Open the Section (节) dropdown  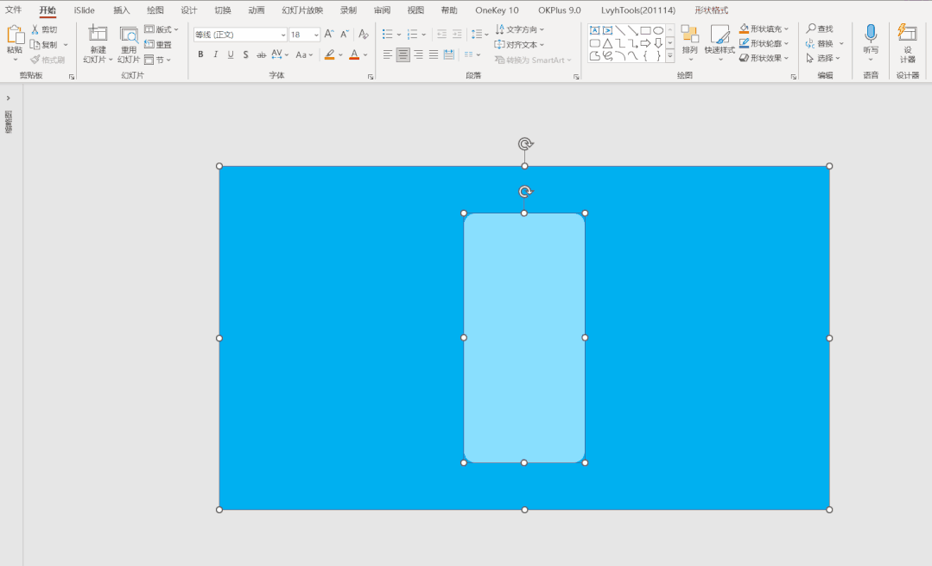(158, 60)
